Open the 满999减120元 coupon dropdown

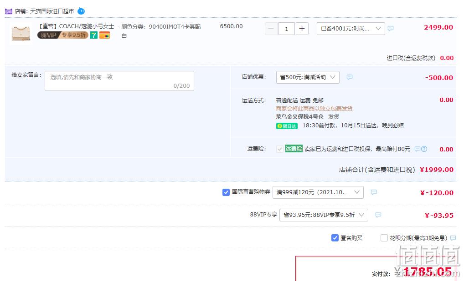pos(318,192)
